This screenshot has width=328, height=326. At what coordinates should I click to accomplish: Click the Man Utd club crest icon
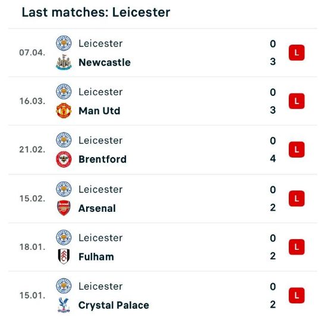(x=64, y=111)
